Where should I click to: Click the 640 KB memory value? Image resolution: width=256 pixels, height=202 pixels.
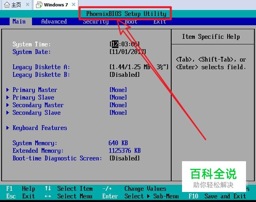(118, 143)
